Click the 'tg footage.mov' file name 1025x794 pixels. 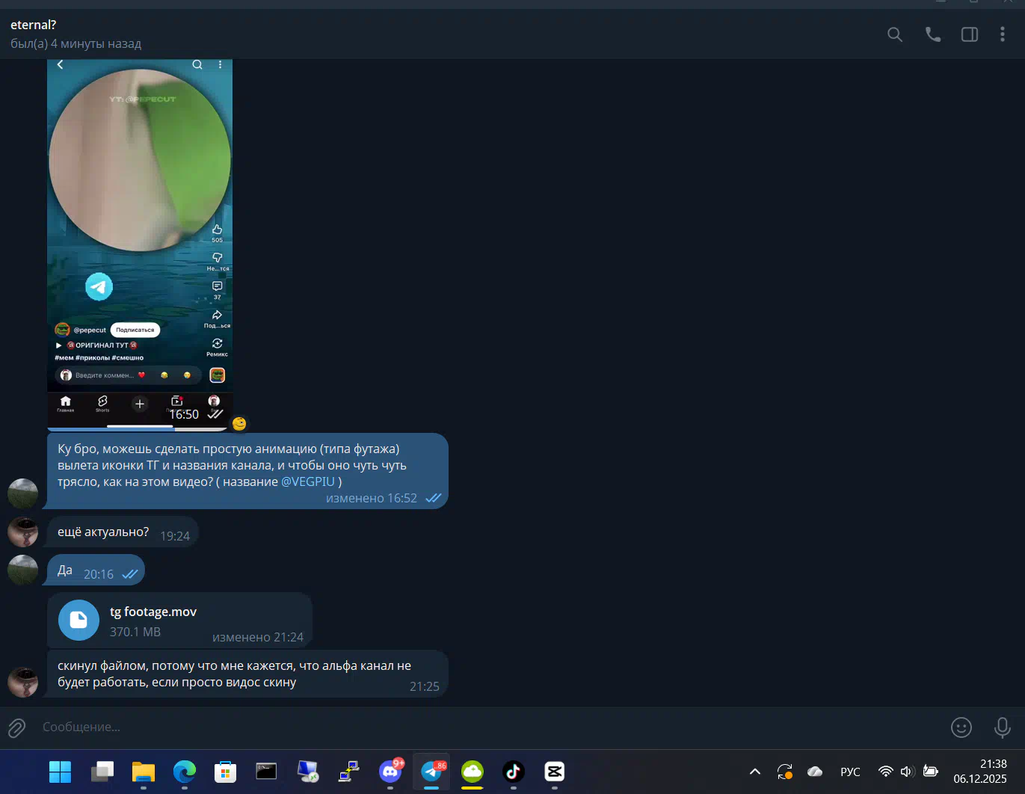153,612
